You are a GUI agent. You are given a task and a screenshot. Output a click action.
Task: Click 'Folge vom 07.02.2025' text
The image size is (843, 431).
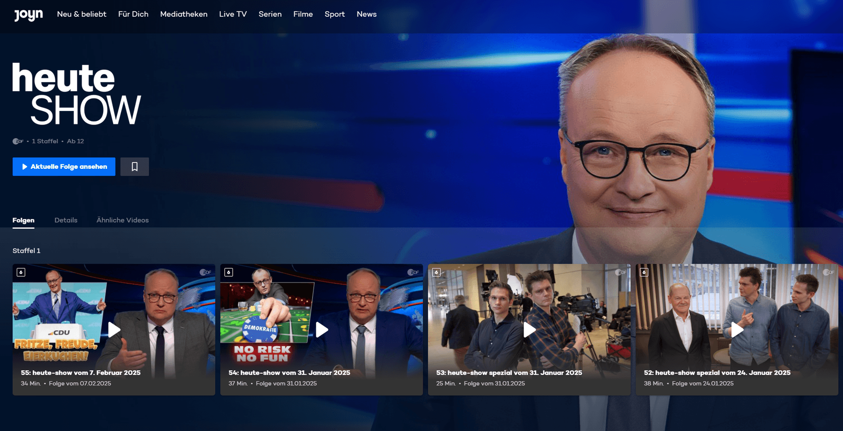[x=80, y=383]
